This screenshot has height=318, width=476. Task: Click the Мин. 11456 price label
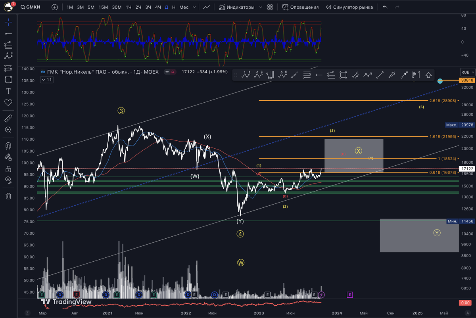tap(460, 221)
